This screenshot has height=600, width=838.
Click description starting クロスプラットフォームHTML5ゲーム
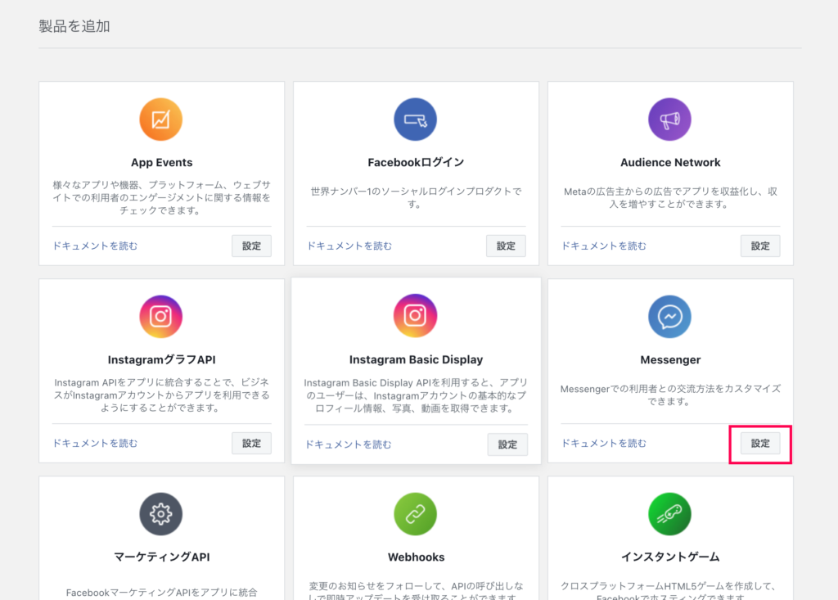pyautogui.click(x=670, y=592)
